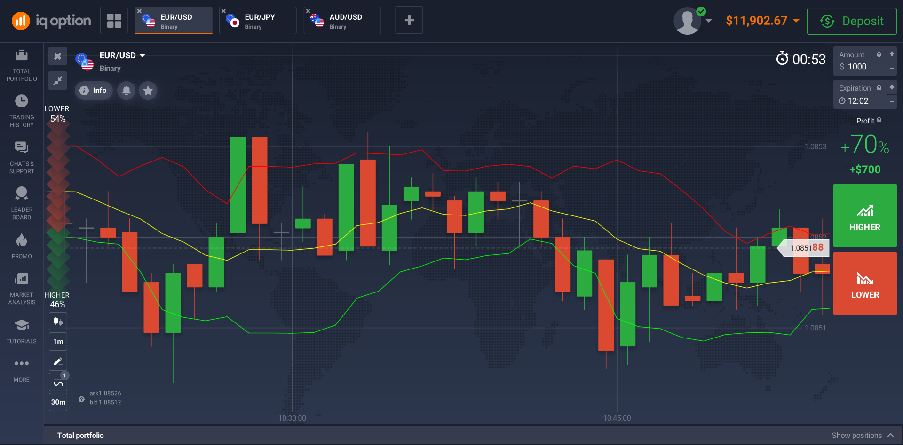
Task: Open the Total Portfolio sidebar icon
Action: [x=22, y=65]
